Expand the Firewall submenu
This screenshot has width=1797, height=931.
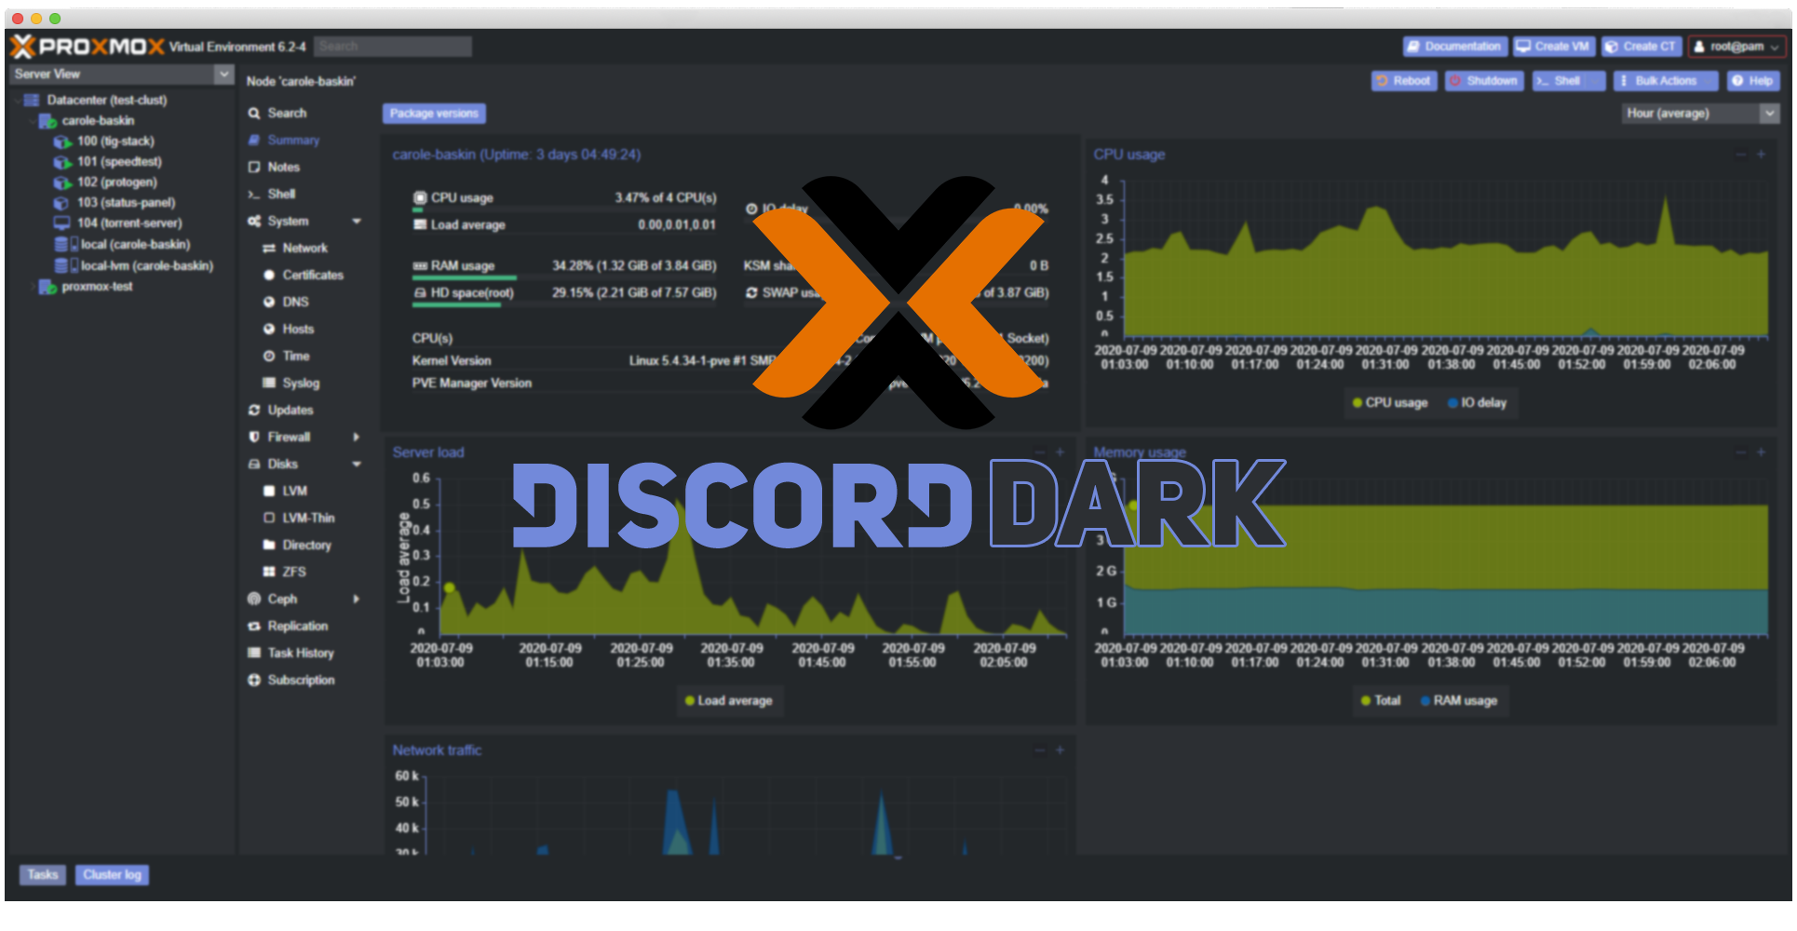pyautogui.click(x=357, y=437)
